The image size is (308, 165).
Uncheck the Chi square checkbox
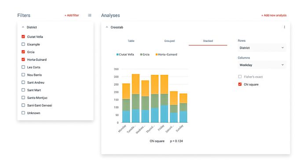point(240,84)
